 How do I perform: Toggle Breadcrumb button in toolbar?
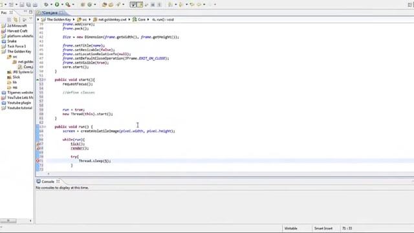(x=133, y=5)
